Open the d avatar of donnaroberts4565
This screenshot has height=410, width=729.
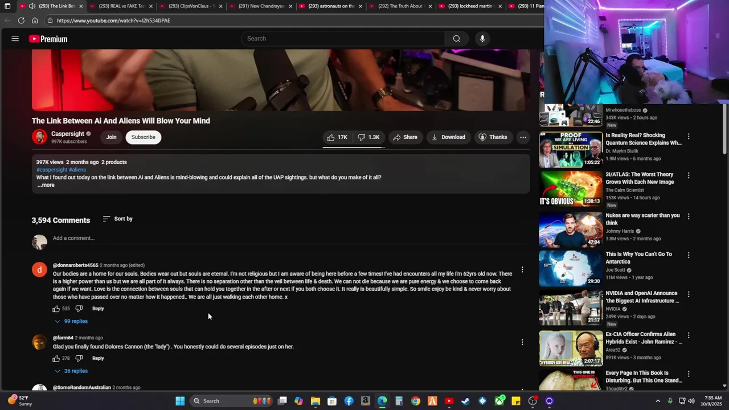(x=39, y=270)
